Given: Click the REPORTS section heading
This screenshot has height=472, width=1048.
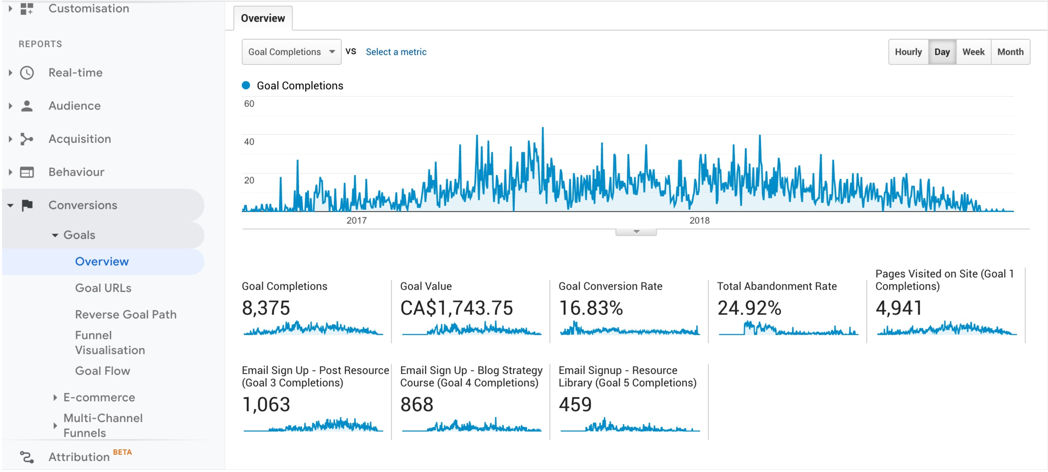Looking at the screenshot, I should tap(40, 44).
